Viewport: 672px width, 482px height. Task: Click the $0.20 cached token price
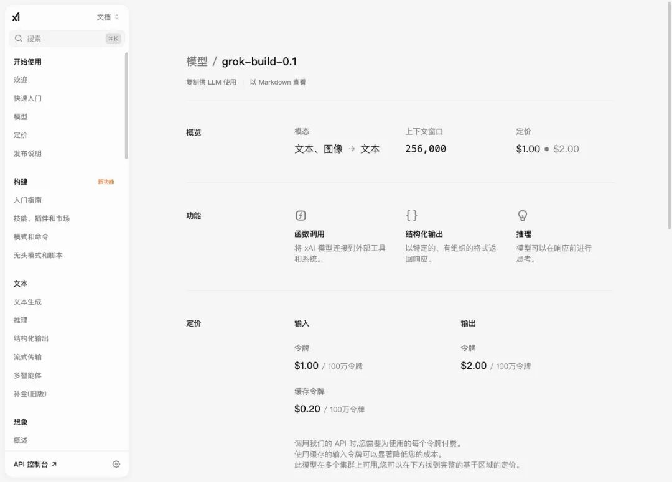click(x=307, y=409)
